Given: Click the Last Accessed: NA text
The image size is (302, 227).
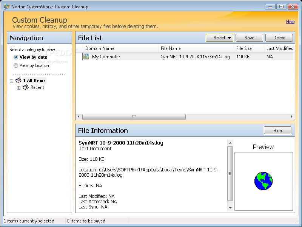Looking at the screenshot, I should tap(98, 202).
